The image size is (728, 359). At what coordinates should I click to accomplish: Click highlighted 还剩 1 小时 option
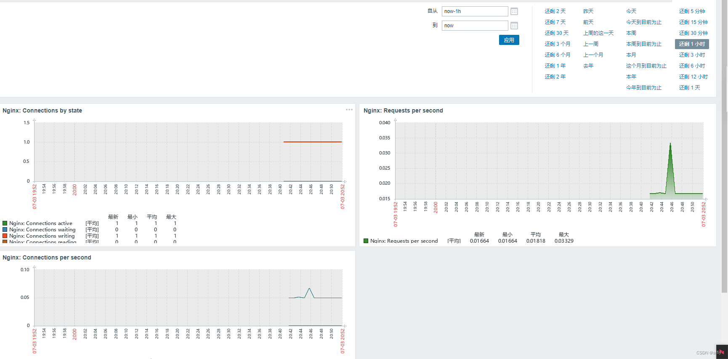[692, 44]
